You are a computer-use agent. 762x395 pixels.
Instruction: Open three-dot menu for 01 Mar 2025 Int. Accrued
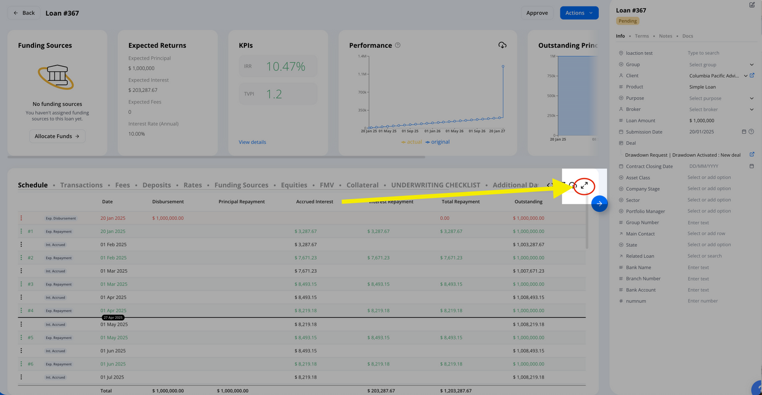(21, 271)
